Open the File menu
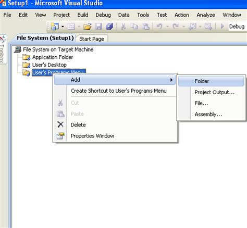Image resolution: width=247 pixels, height=228 pixels. coord(7,15)
